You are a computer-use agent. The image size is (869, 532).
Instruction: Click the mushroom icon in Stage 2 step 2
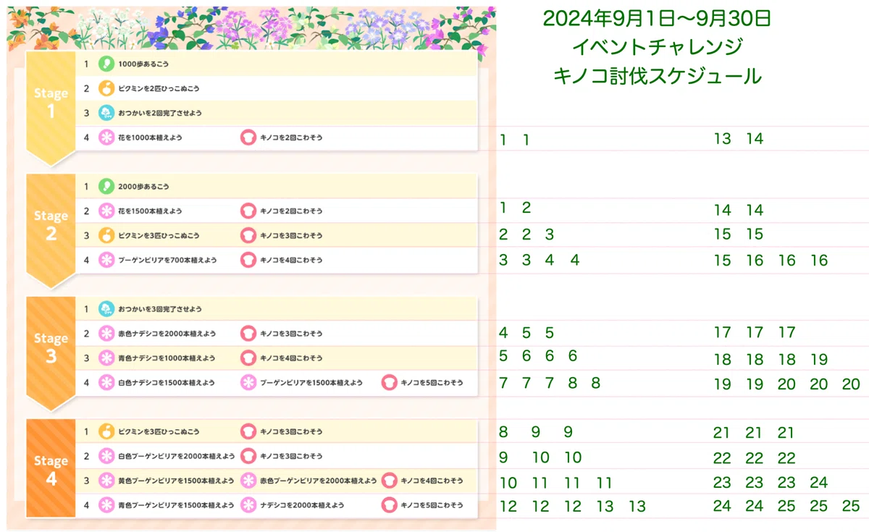[x=248, y=211]
